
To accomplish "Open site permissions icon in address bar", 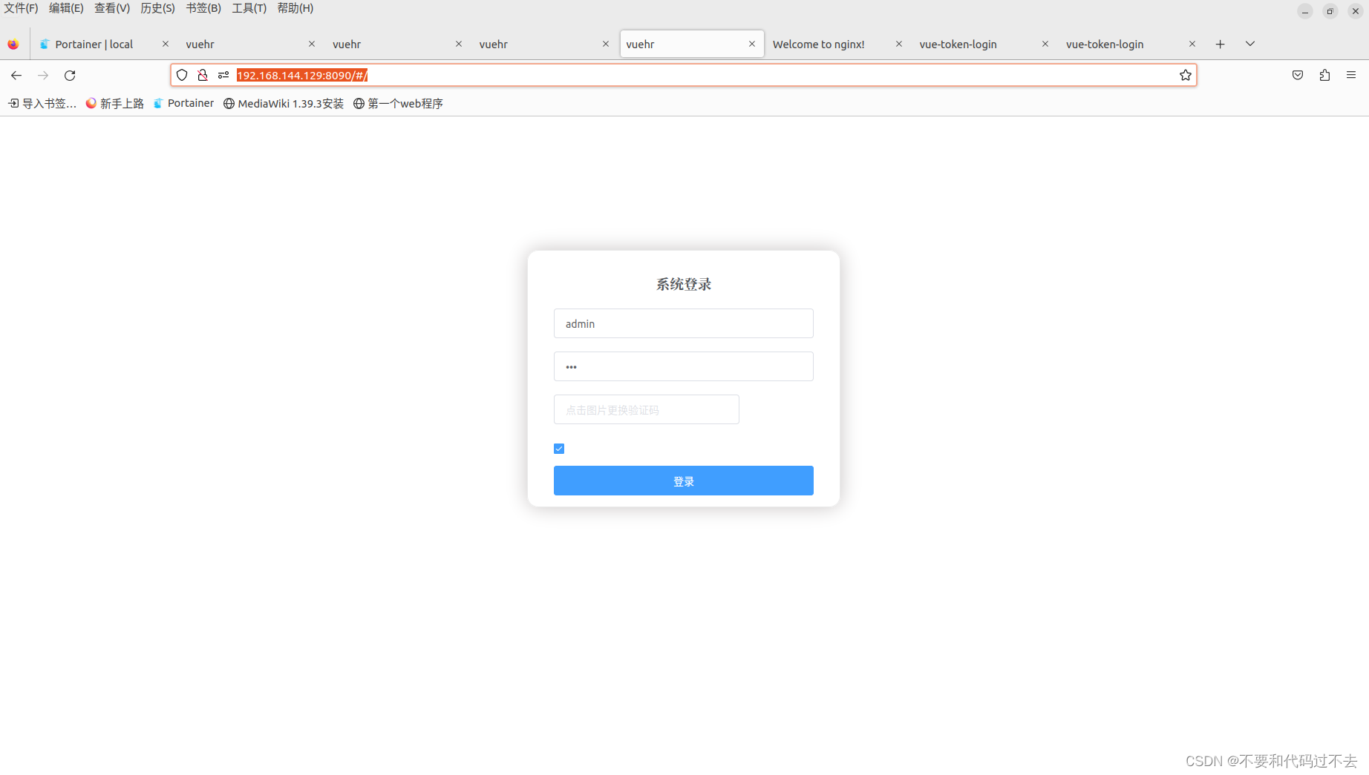I will click(x=223, y=75).
